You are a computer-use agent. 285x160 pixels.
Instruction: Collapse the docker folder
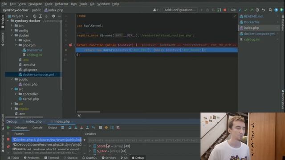tap(12, 36)
